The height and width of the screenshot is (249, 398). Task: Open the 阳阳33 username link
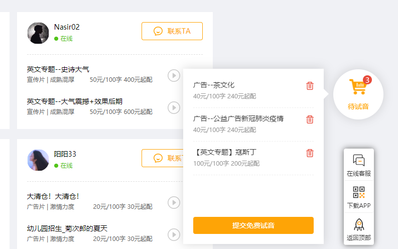[65, 154]
